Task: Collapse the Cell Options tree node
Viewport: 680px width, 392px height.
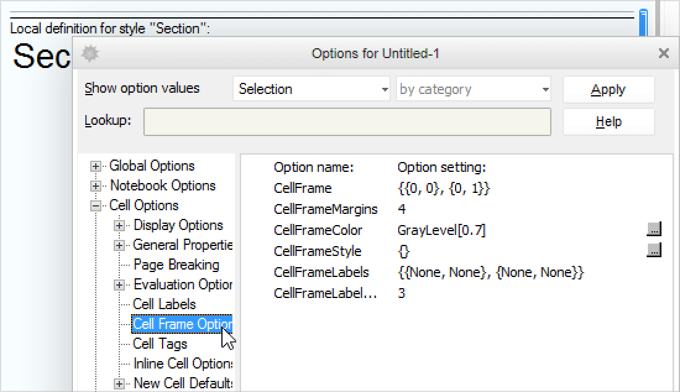Action: (x=96, y=206)
